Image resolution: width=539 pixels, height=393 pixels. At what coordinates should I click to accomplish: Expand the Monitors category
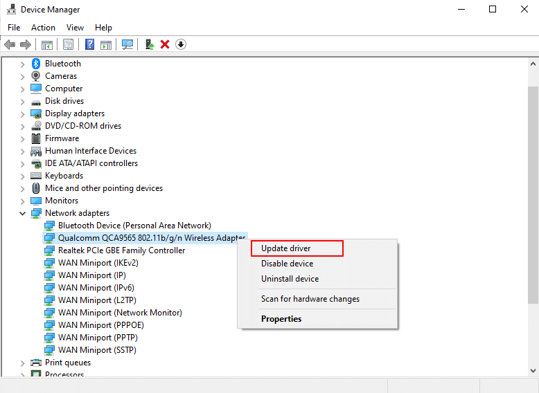pyautogui.click(x=22, y=201)
